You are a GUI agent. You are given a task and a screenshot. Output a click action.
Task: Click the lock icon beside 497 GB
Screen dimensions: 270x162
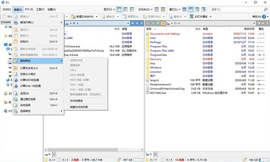[x=119, y=160]
